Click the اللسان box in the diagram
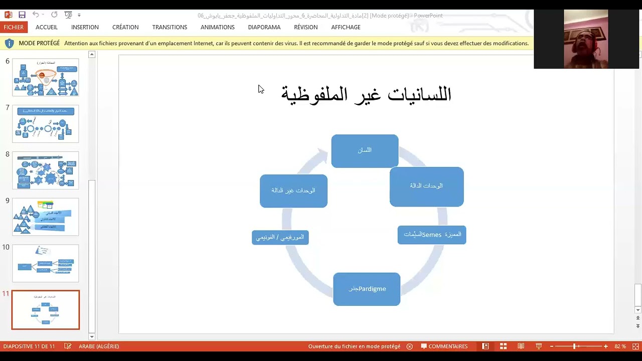Image resolution: width=642 pixels, height=361 pixels. tap(365, 150)
